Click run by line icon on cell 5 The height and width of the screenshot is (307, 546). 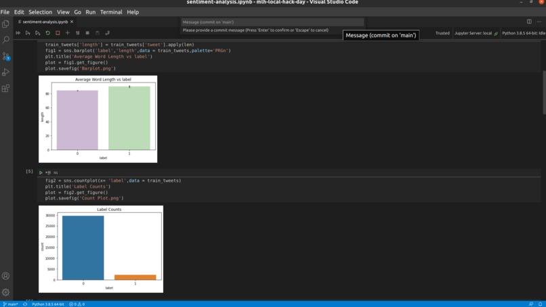(x=48, y=172)
